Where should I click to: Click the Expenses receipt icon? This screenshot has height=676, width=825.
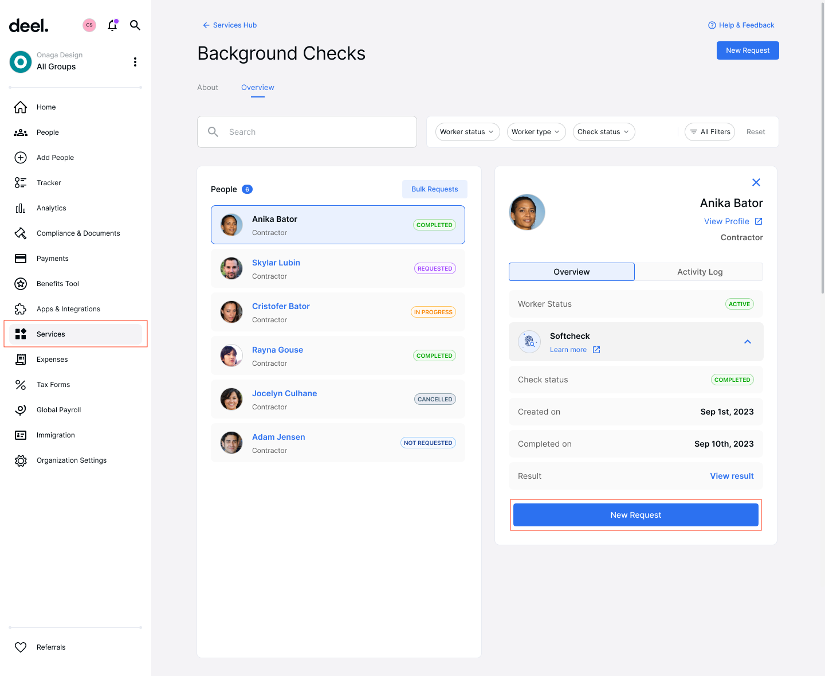pos(21,360)
